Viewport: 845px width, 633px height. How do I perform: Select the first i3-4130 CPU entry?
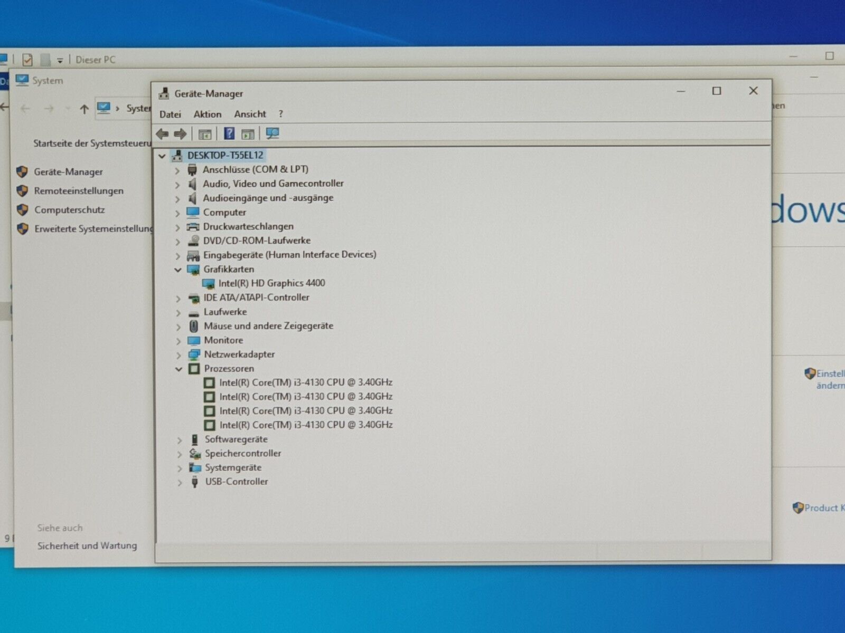[306, 382]
